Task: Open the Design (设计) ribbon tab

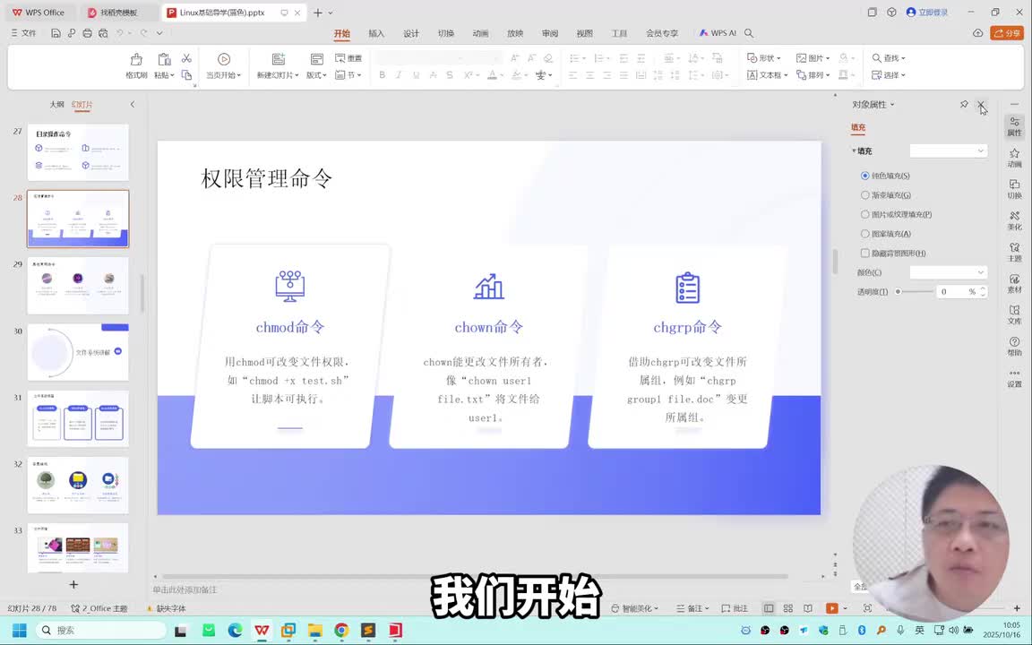Action: 411,33
